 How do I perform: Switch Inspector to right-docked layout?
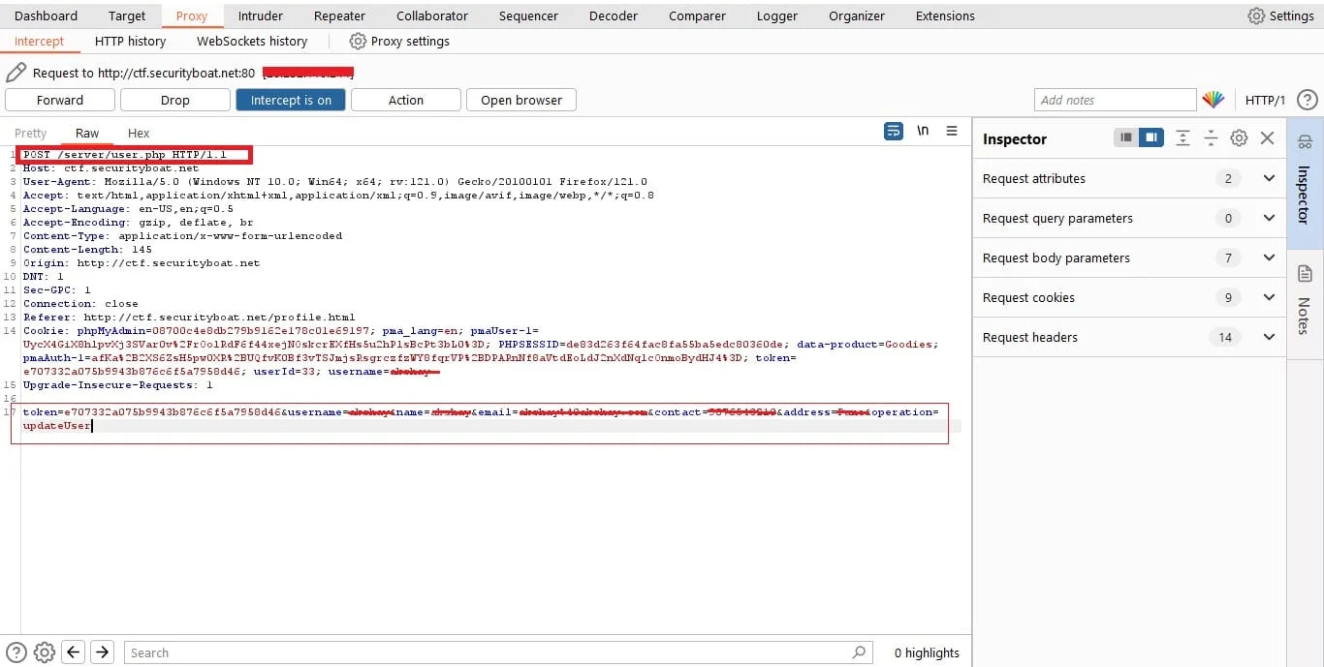click(x=1151, y=138)
